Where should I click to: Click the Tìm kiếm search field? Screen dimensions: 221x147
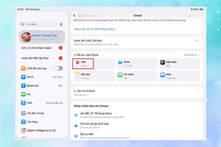tap(42, 24)
